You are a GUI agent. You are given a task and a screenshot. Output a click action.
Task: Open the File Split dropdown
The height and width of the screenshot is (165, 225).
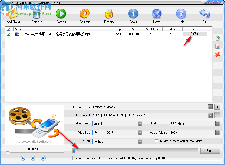140,141
